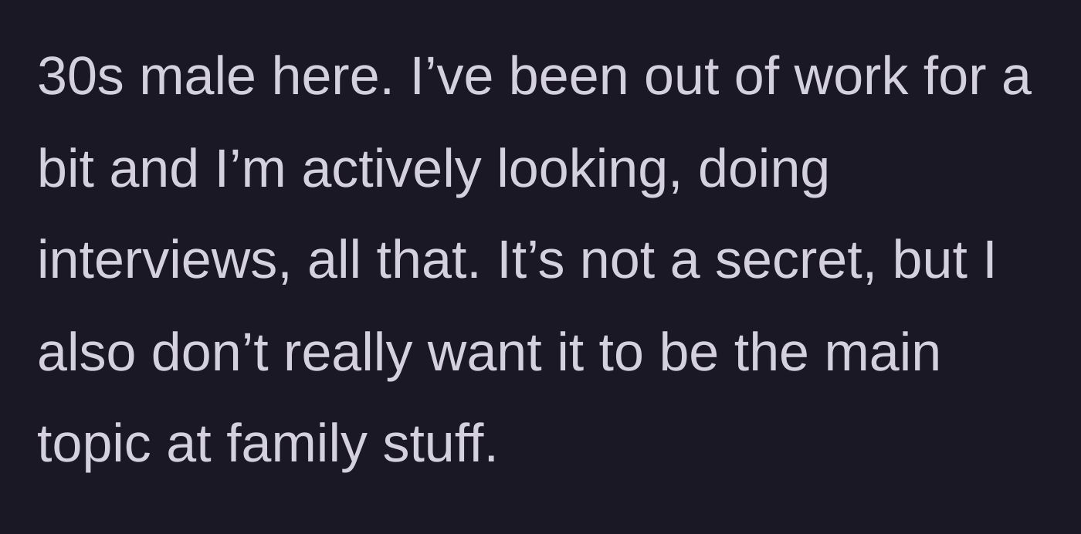Place cursor on the word "want"
The height and width of the screenshot is (534, 1081).
point(484,353)
